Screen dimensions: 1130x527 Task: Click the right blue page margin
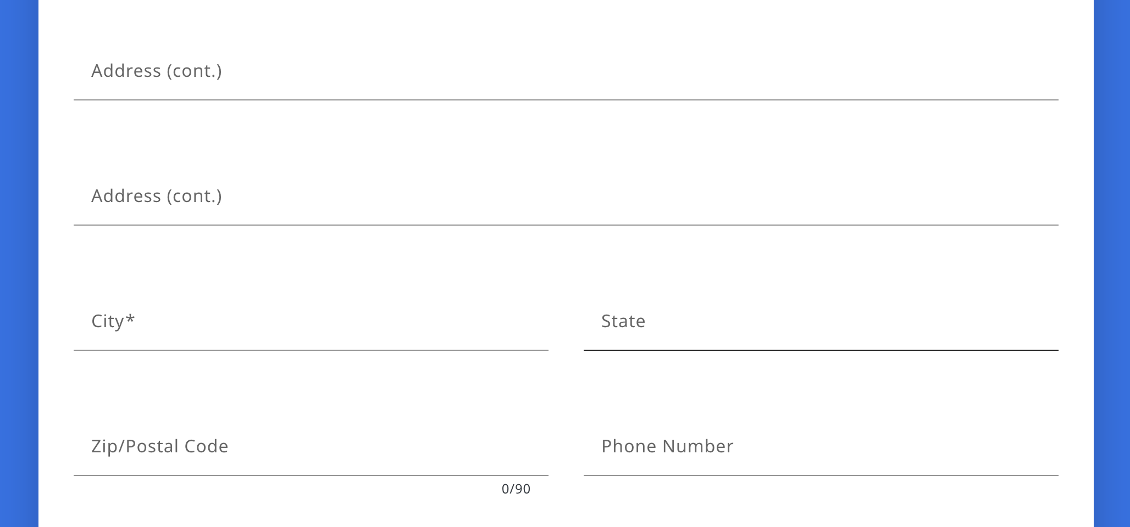pos(1111,263)
